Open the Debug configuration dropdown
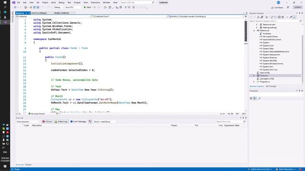Viewport: 305px width, 171px height. [59, 7]
